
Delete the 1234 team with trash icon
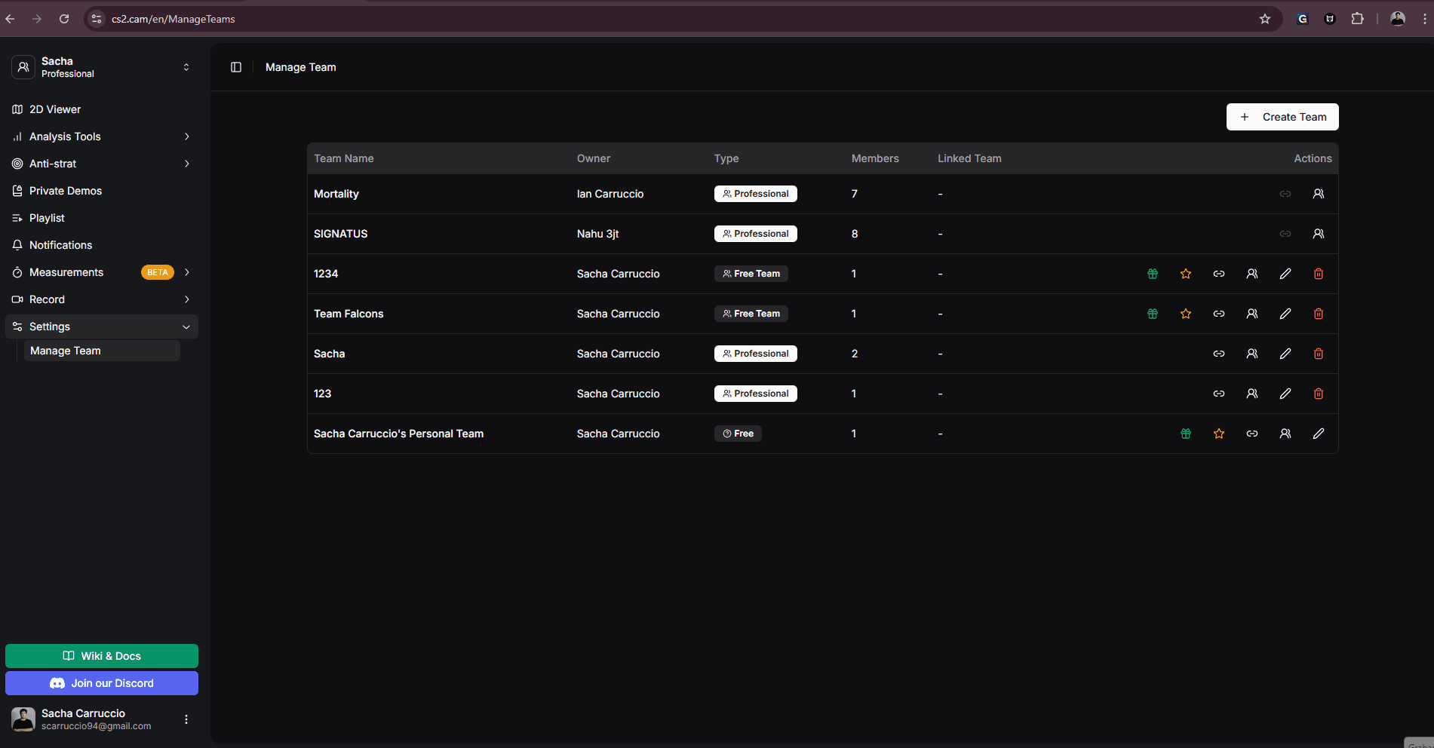1318,274
